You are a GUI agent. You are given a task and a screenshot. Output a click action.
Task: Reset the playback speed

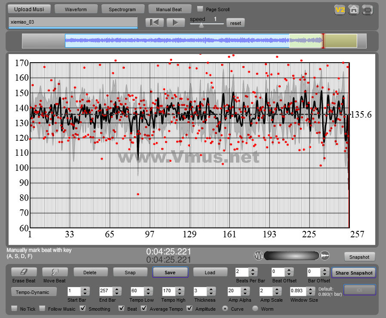coord(235,23)
